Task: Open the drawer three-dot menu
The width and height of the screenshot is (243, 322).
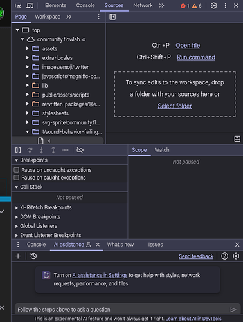Action: (18, 245)
